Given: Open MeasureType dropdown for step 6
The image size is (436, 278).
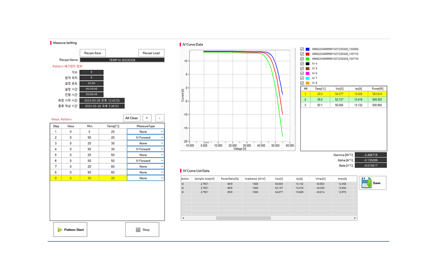Looking at the screenshot, I should pos(162,161).
